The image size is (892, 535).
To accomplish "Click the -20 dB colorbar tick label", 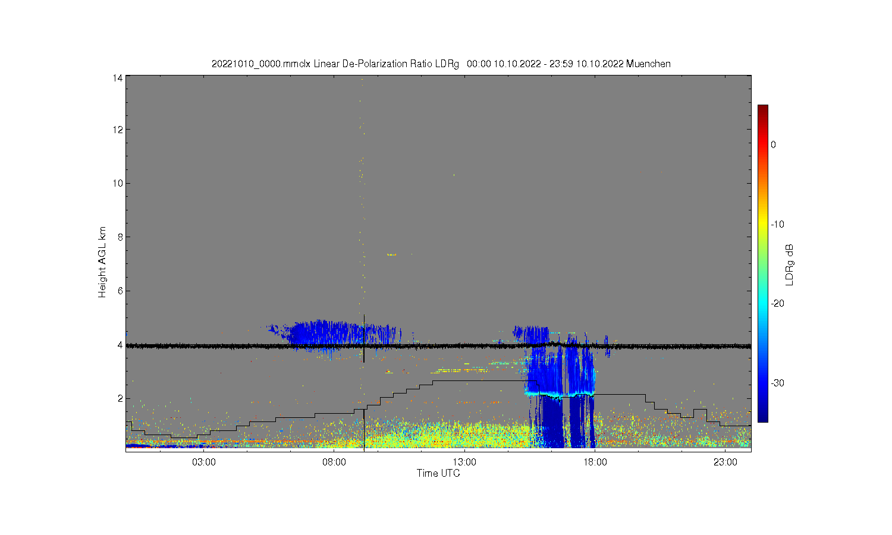I will 777,303.
